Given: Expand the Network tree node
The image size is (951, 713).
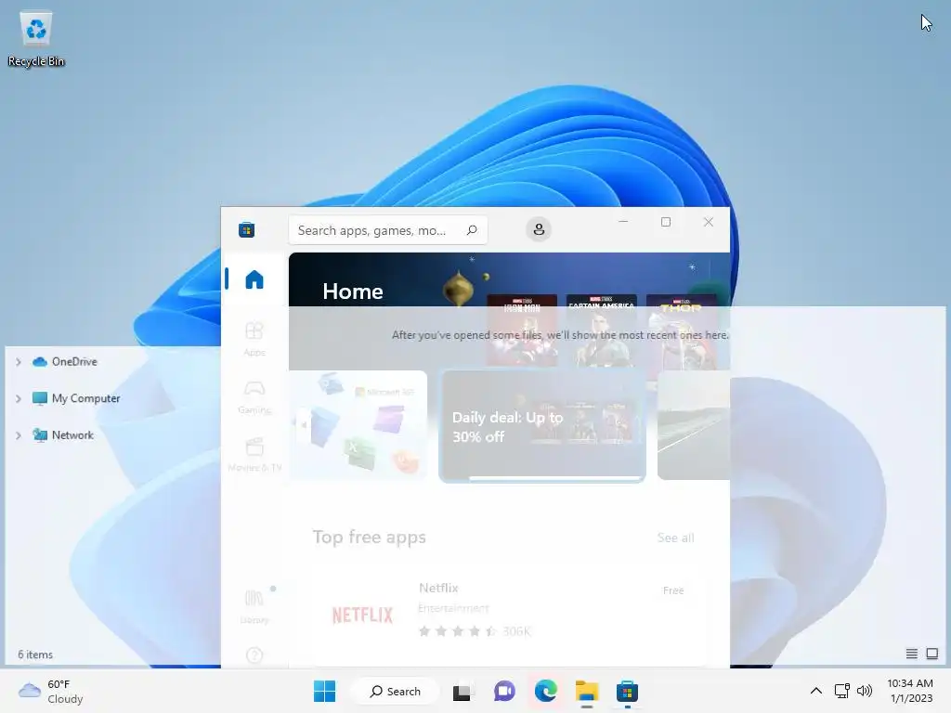Looking at the screenshot, I should [x=19, y=435].
